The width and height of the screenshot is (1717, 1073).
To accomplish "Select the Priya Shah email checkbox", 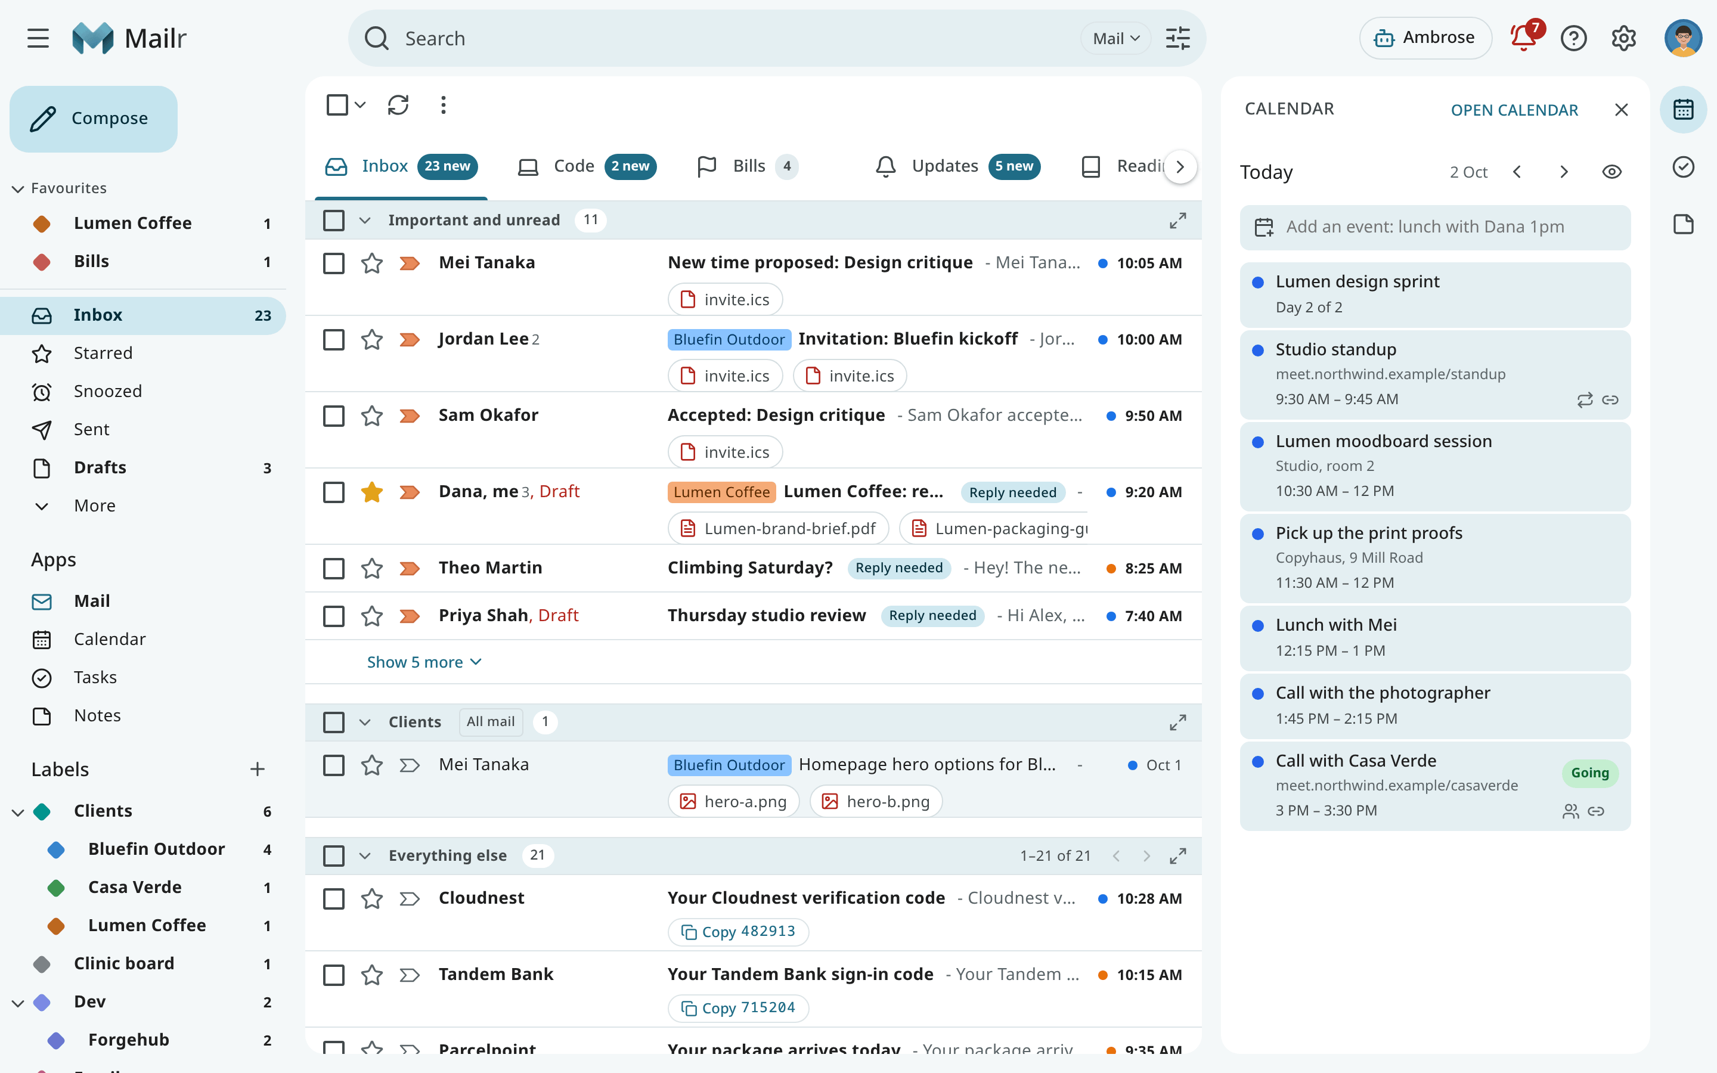I will point(333,616).
